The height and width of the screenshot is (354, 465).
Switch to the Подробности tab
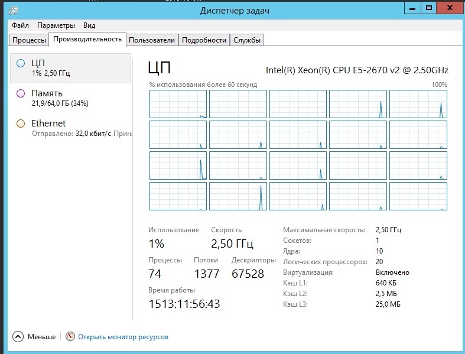[x=204, y=40]
